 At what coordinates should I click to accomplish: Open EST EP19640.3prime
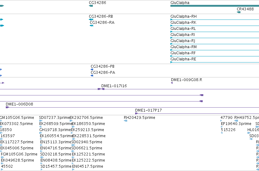236,124
